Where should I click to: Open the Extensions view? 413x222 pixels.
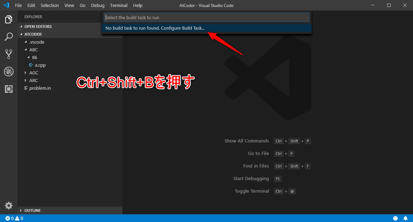(8, 89)
